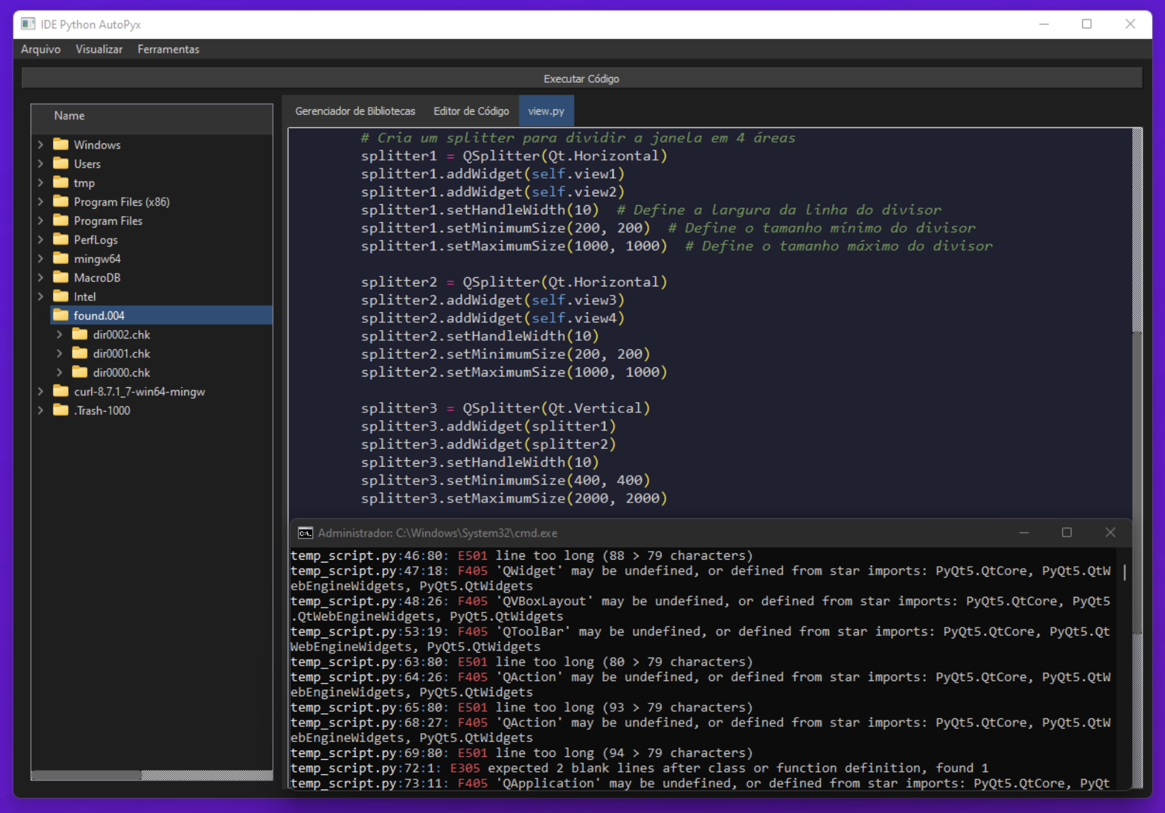Image resolution: width=1165 pixels, height=813 pixels.
Task: Click the IDE Python AutoPyx app icon
Action: pyautogui.click(x=28, y=24)
